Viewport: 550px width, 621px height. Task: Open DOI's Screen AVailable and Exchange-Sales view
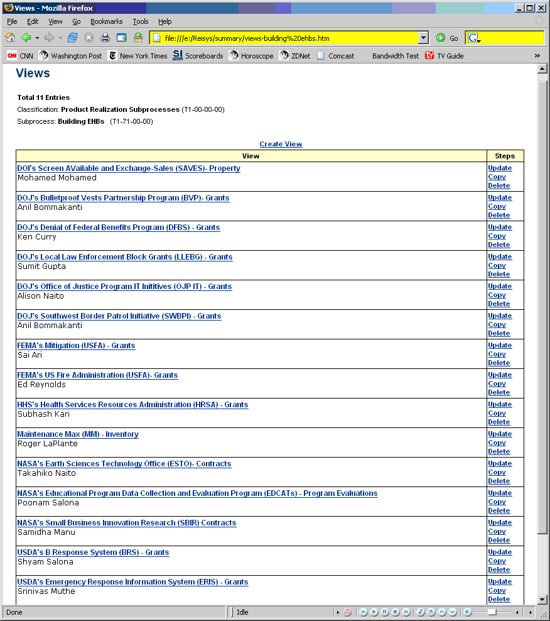tap(129, 168)
